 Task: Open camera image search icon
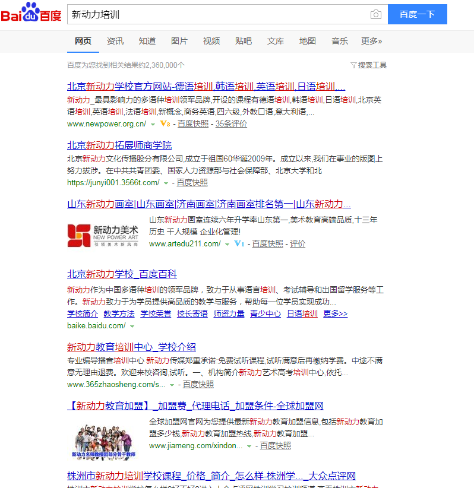coord(376,14)
